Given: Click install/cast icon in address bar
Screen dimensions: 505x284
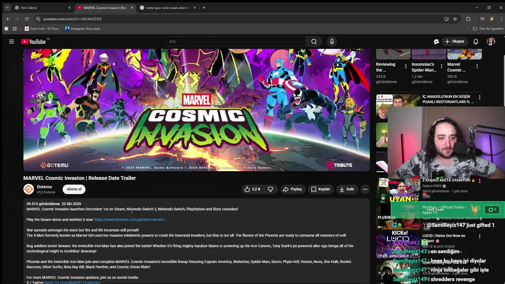Looking at the screenshot, I should click(446, 19).
